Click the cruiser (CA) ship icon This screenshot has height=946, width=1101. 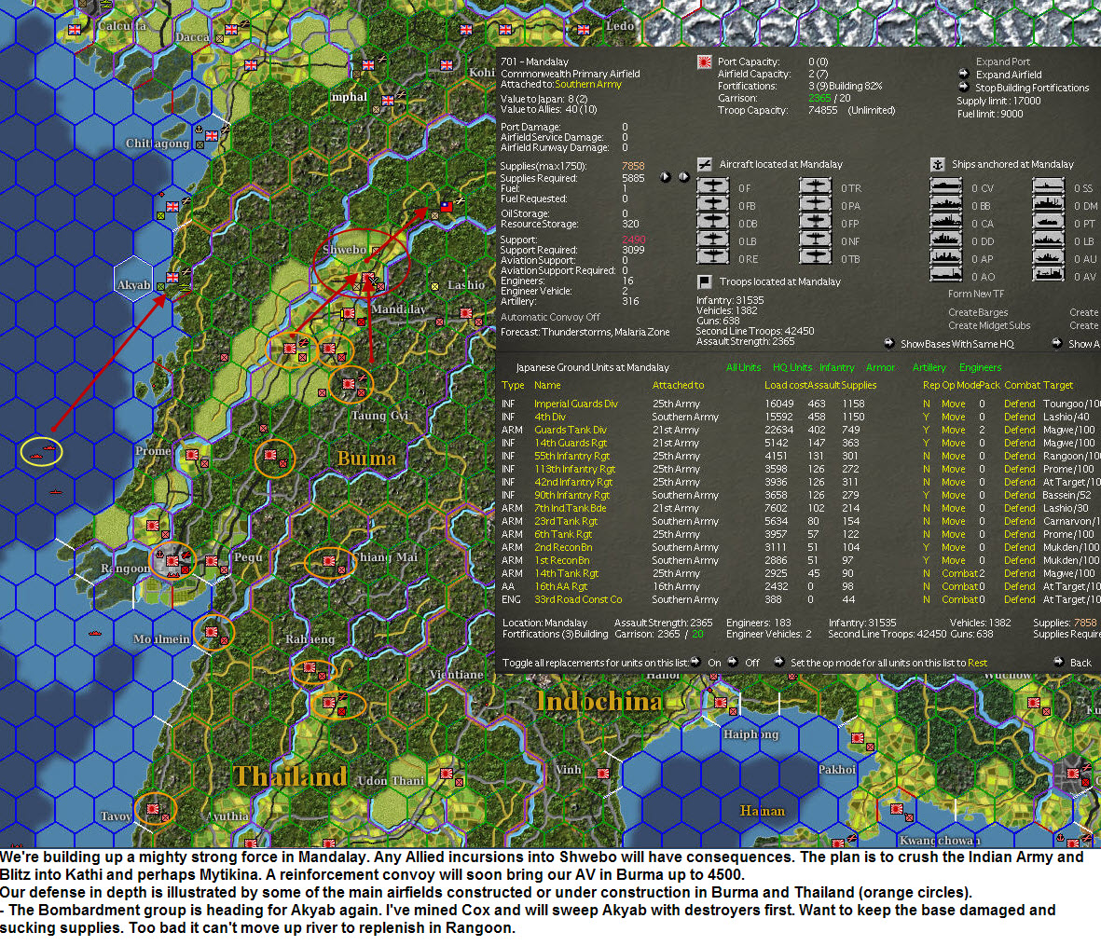tap(946, 222)
